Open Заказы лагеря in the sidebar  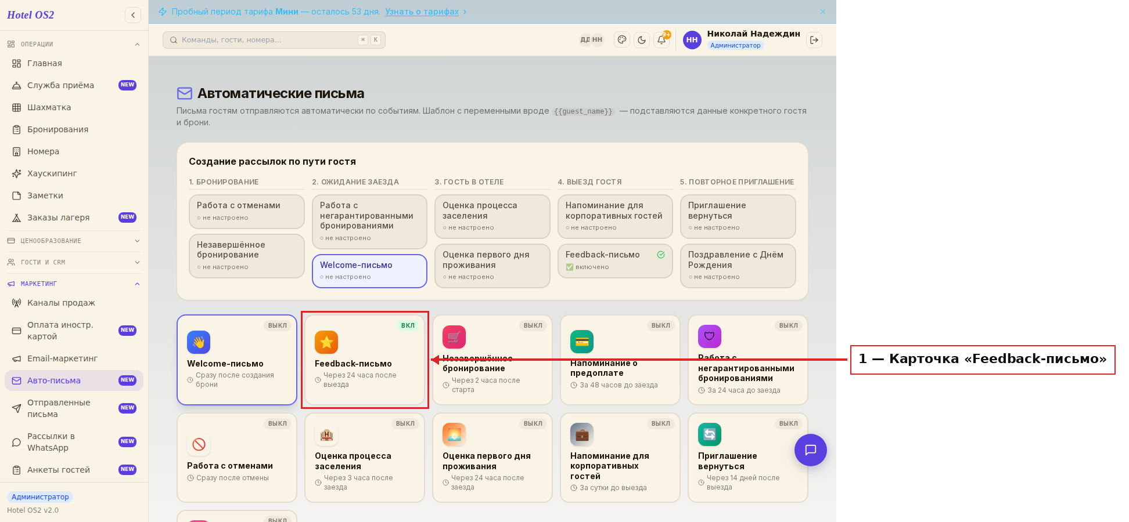74,217
